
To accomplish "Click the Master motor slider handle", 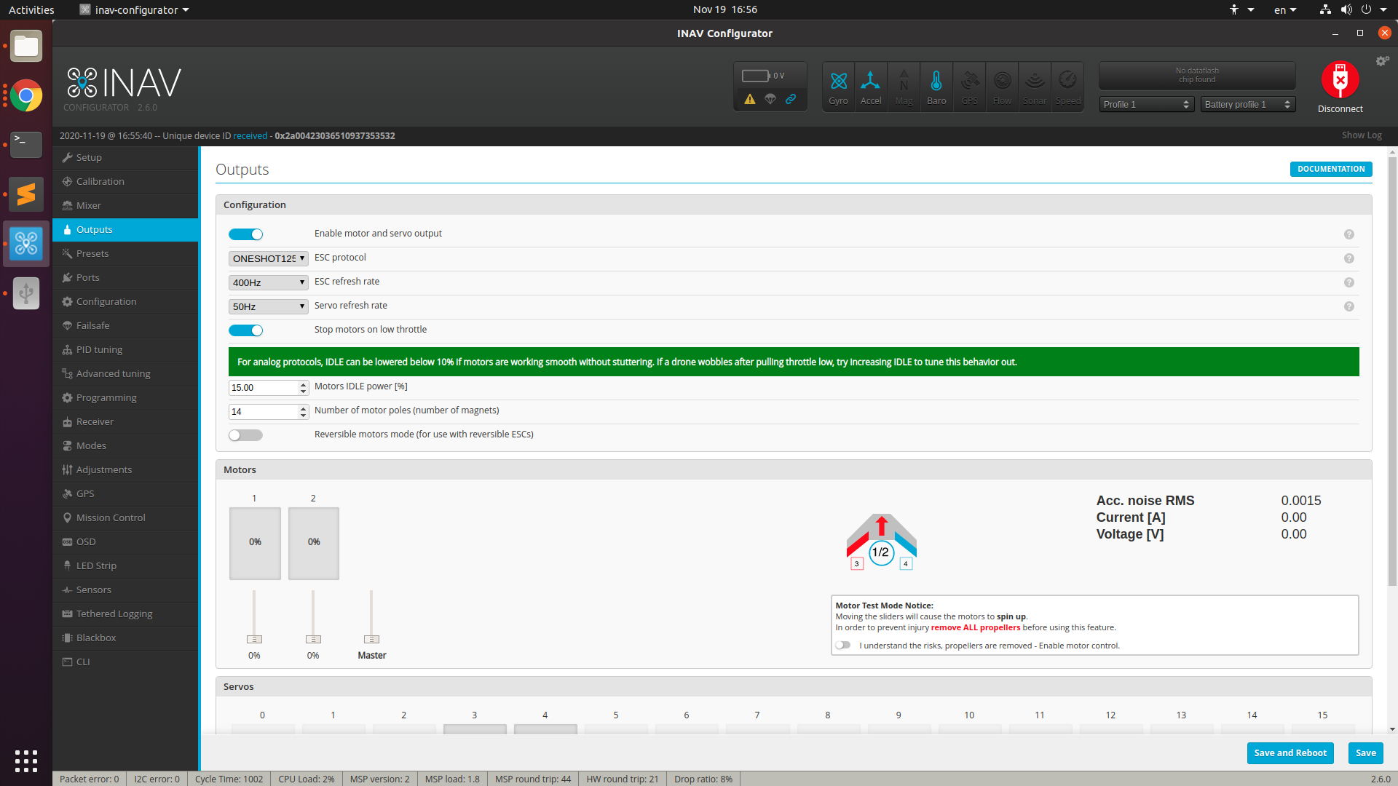I will 371,639.
